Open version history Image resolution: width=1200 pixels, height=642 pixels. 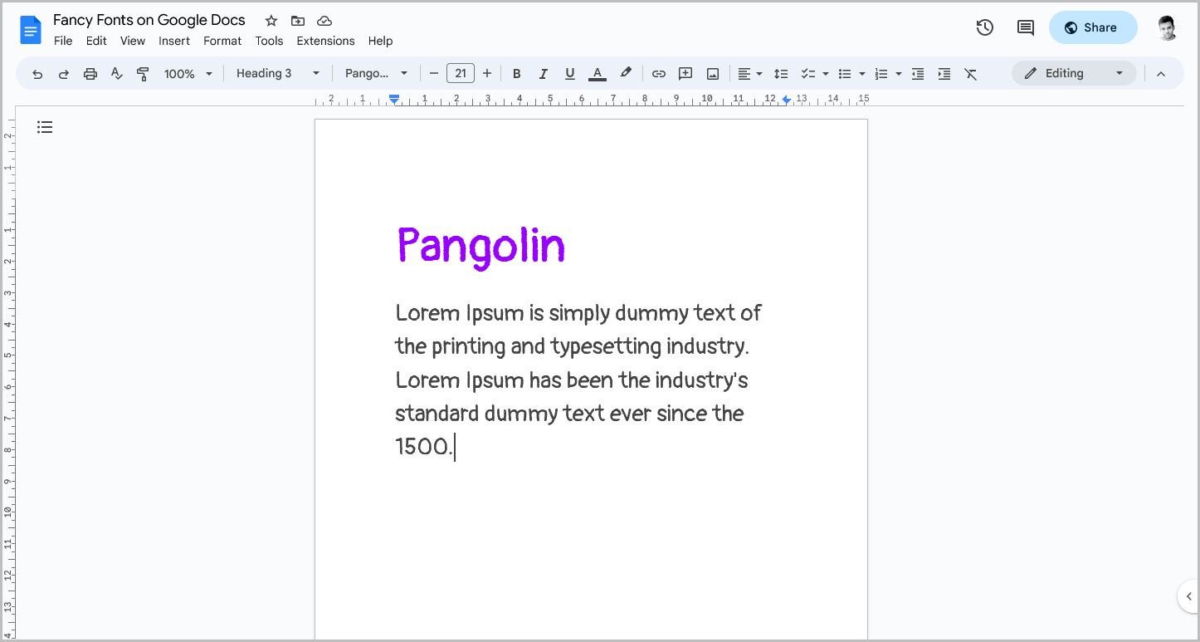click(984, 27)
